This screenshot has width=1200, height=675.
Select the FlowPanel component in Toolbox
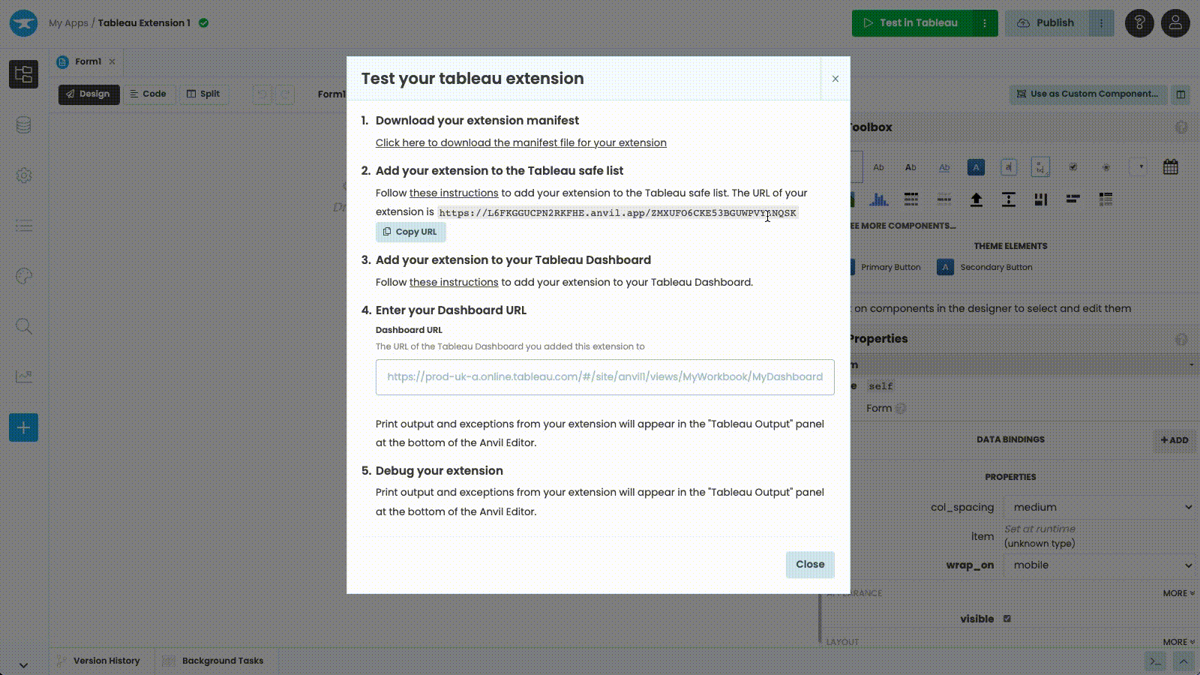pos(1073,199)
